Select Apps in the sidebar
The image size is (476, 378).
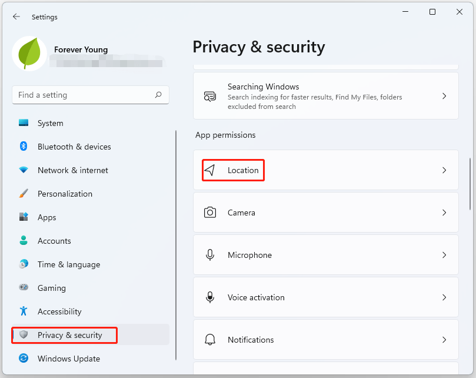[x=91, y=217]
